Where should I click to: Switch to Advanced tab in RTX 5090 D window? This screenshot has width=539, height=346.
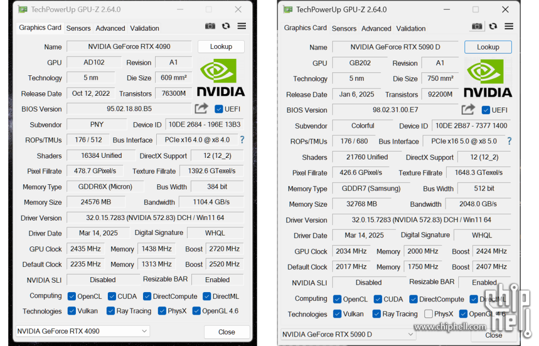pos(376,29)
